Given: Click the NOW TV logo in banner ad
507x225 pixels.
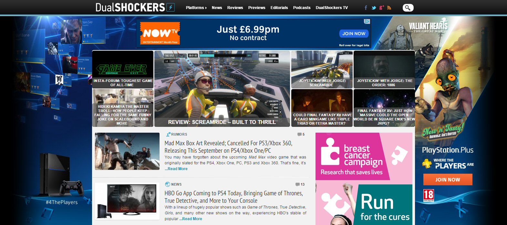Looking at the screenshot, I should pyautogui.click(x=160, y=33).
